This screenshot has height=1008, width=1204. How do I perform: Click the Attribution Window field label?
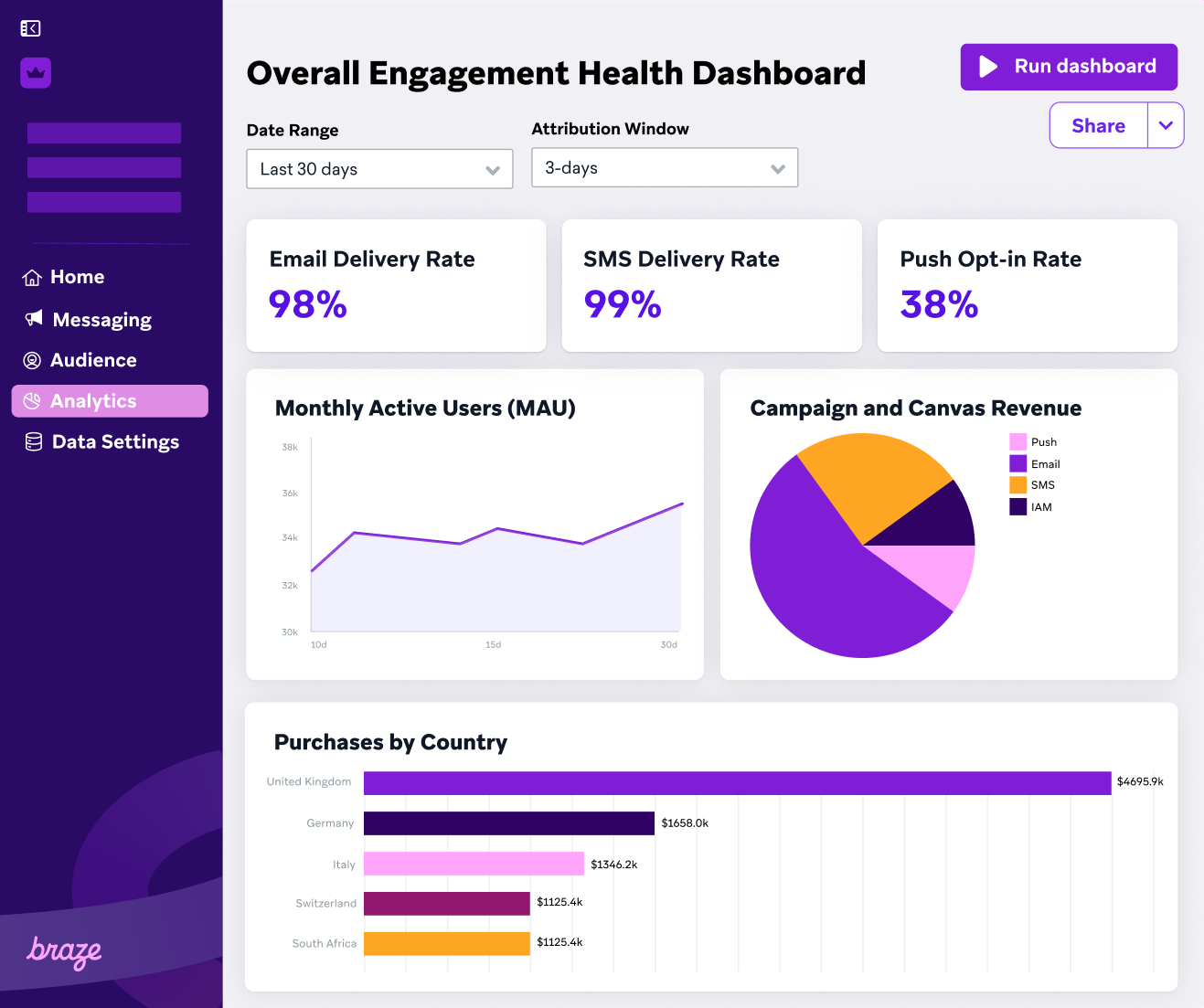tap(611, 129)
